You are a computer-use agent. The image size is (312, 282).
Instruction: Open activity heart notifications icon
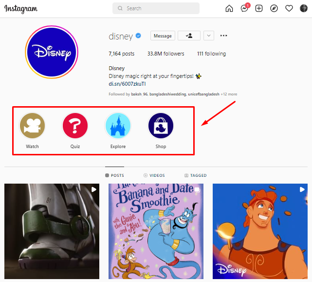click(x=289, y=8)
